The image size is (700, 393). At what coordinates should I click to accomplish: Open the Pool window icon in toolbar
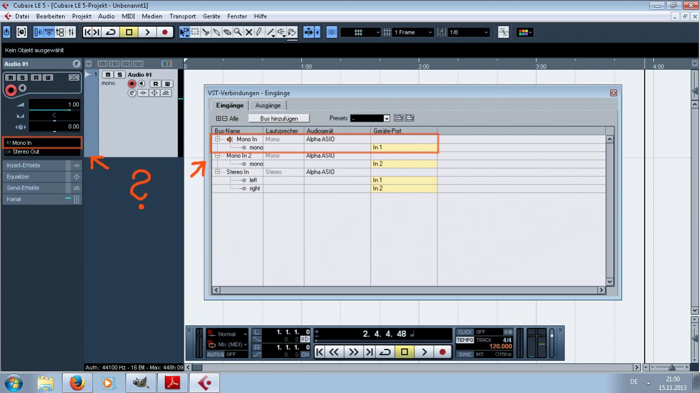coord(60,32)
